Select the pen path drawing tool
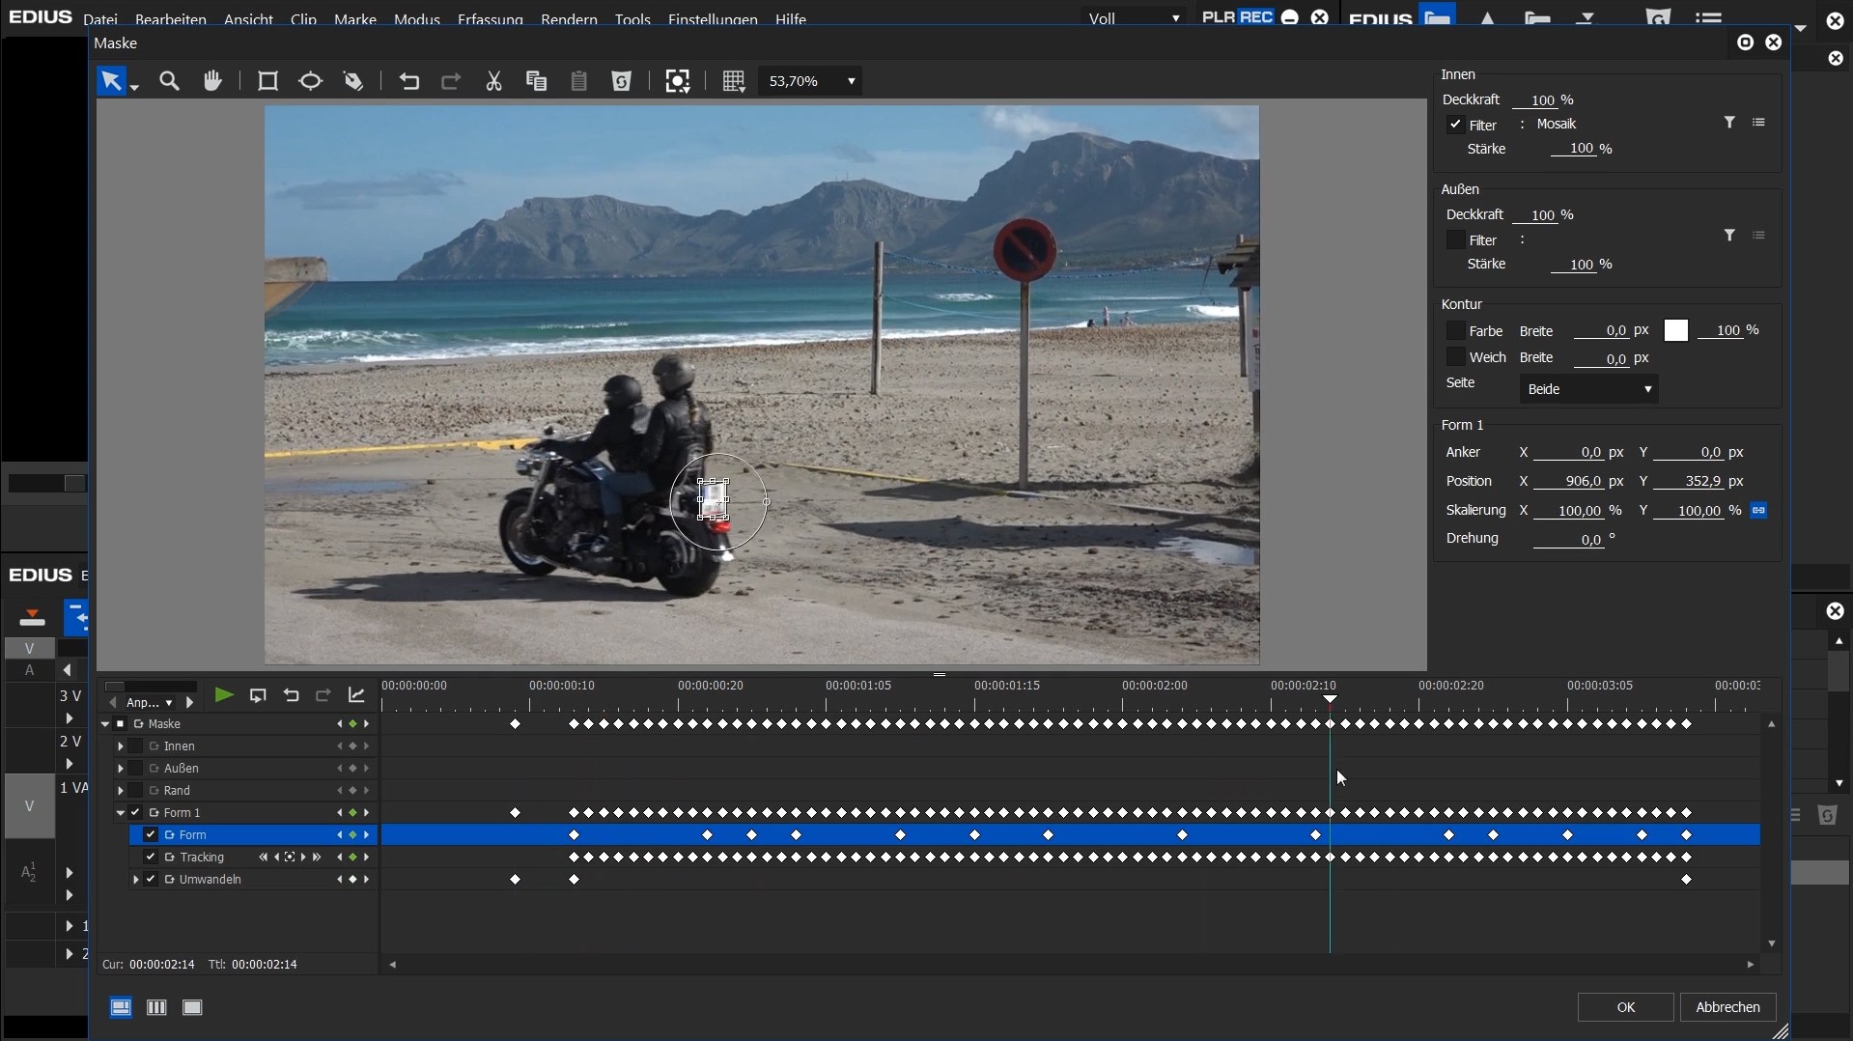Viewport: 1853px width, 1041px height. pyautogui.click(x=353, y=81)
